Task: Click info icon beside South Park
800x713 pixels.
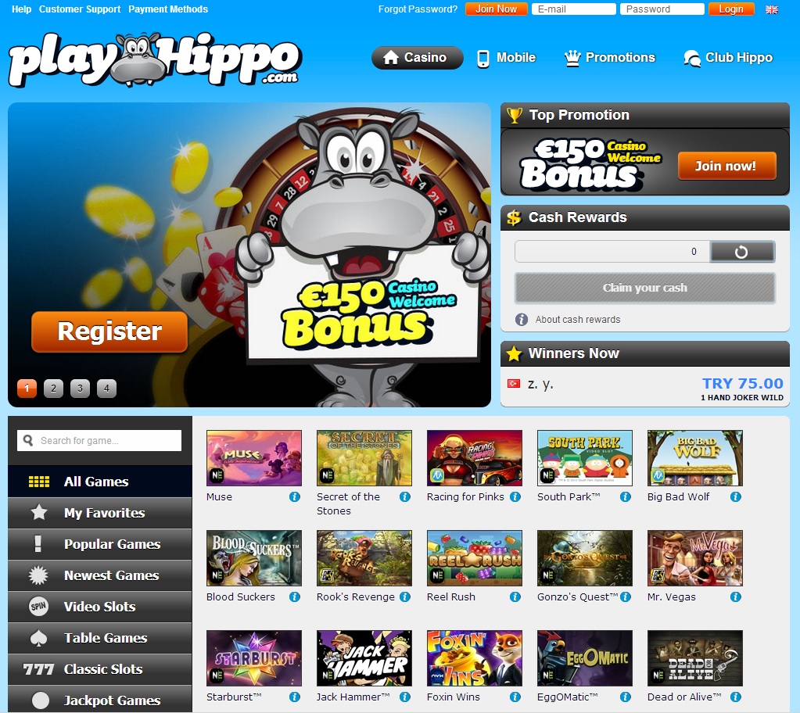Action: point(626,496)
